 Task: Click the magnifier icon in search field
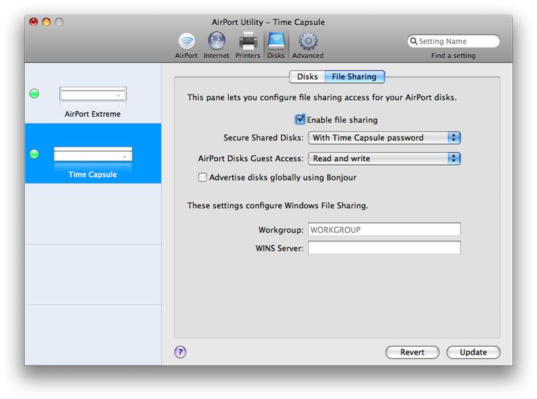click(x=413, y=41)
